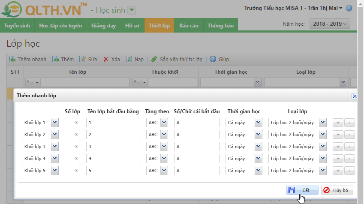Click the Xóa red delete icon

106,60
